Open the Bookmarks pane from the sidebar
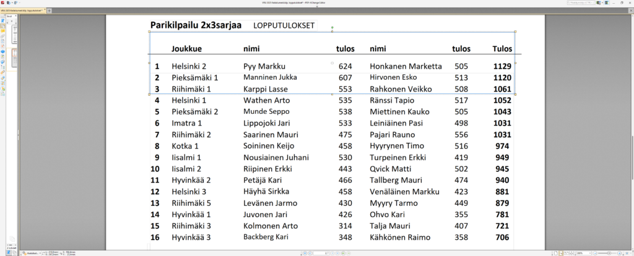Viewport: 634px width, 256px height. [x=2, y=22]
